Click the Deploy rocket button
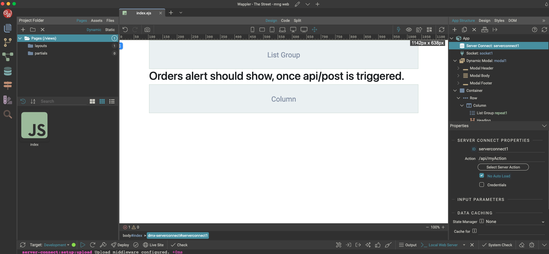 pyautogui.click(x=120, y=245)
